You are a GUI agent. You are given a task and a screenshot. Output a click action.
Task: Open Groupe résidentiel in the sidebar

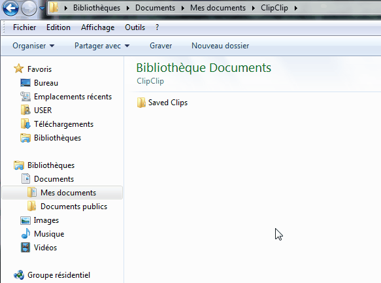pos(59,275)
